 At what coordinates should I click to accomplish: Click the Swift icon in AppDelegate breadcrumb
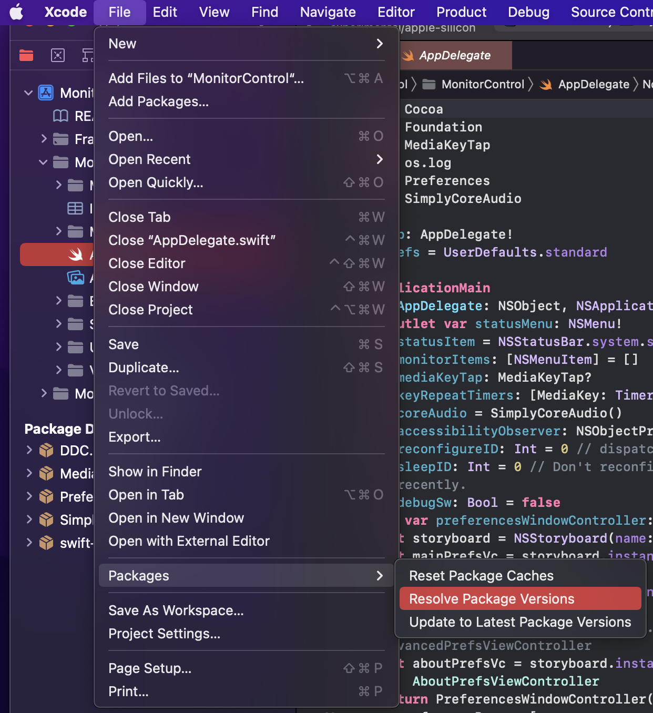tap(546, 85)
